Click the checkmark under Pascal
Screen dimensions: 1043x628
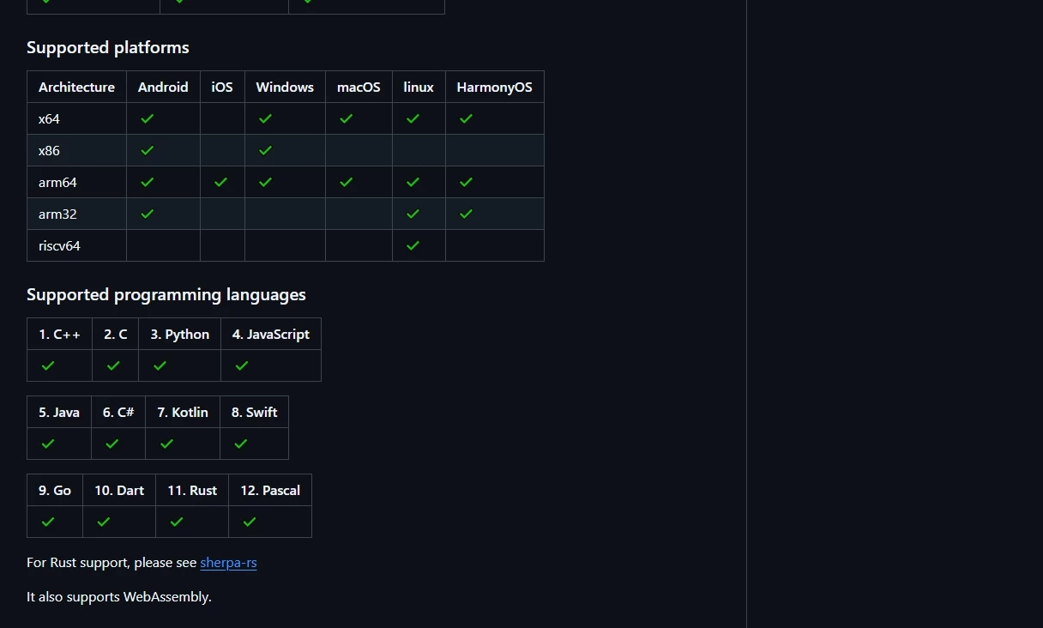(x=249, y=522)
